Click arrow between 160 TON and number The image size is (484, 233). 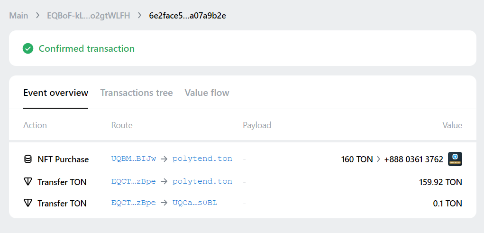pyautogui.click(x=378, y=159)
